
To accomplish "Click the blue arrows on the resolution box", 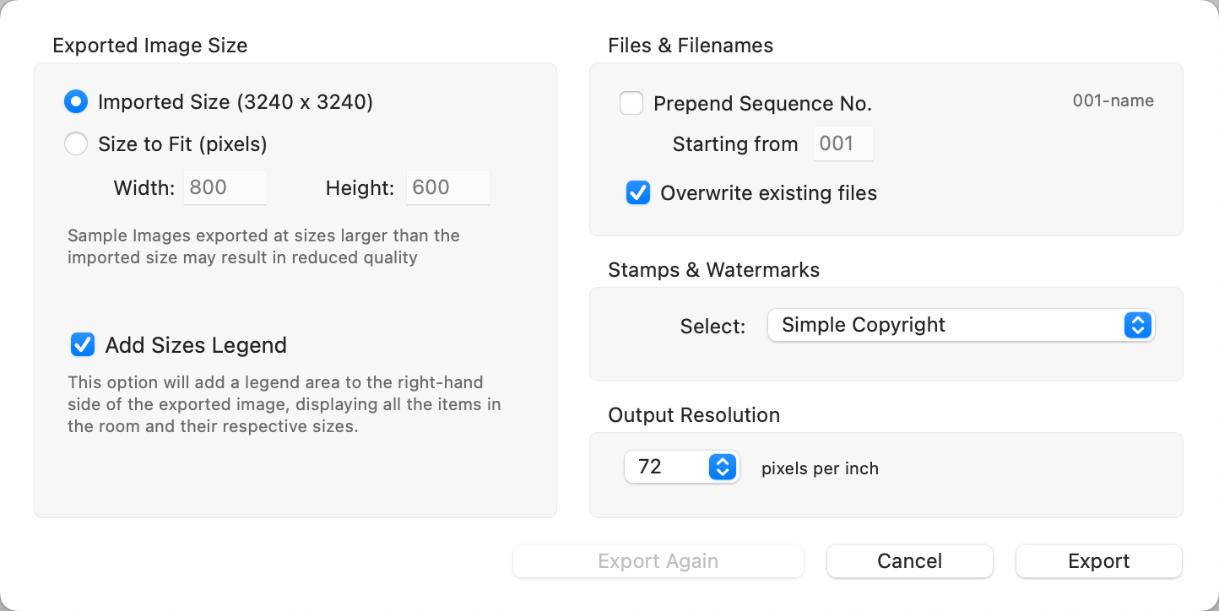I will tap(723, 467).
